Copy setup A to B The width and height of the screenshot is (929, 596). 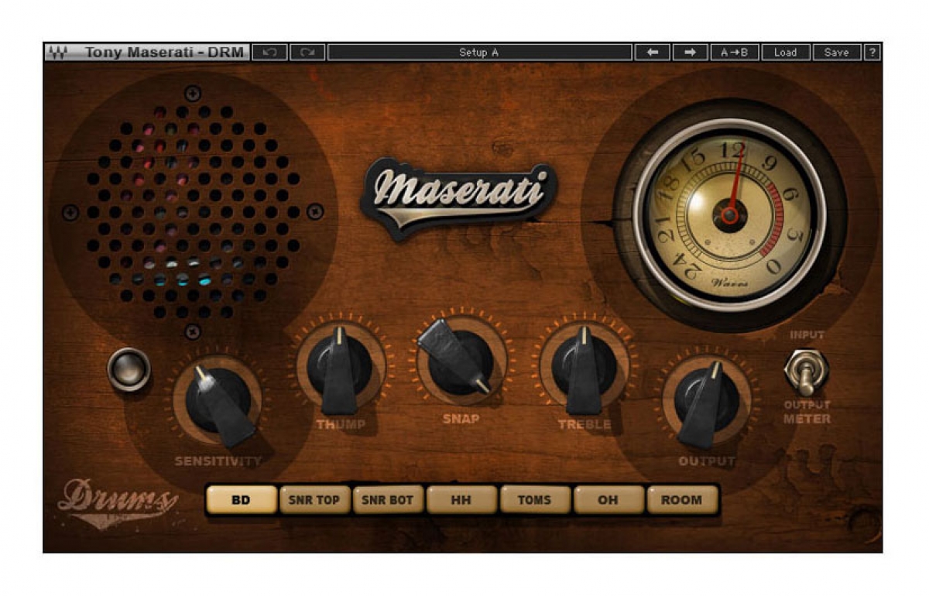(x=735, y=53)
